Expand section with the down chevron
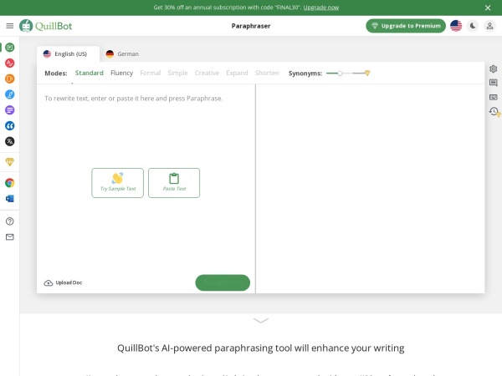The image size is (502, 376). (x=261, y=320)
